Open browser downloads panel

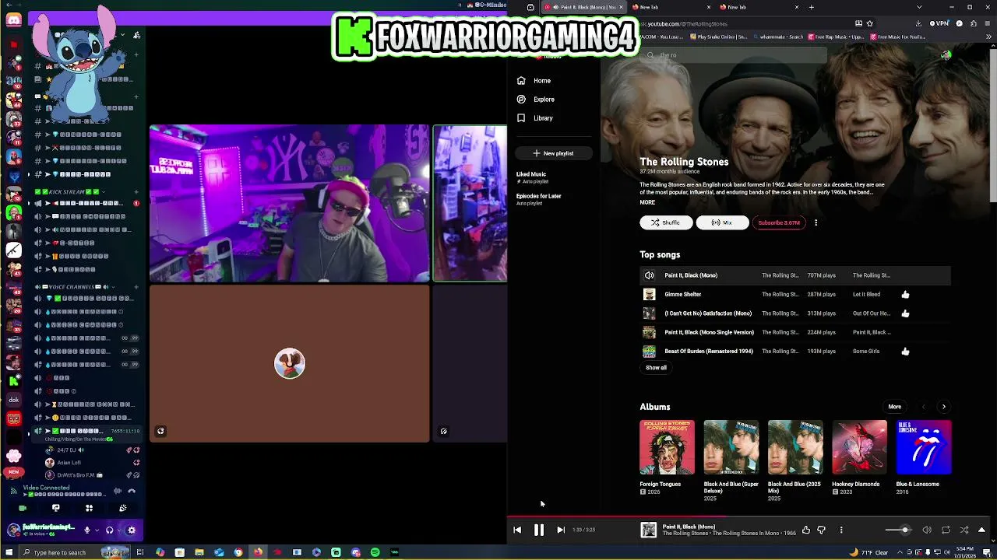pyautogui.click(x=919, y=23)
